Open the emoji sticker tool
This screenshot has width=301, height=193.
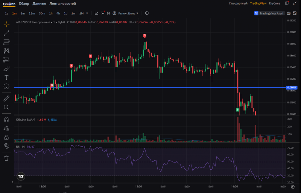(6, 87)
